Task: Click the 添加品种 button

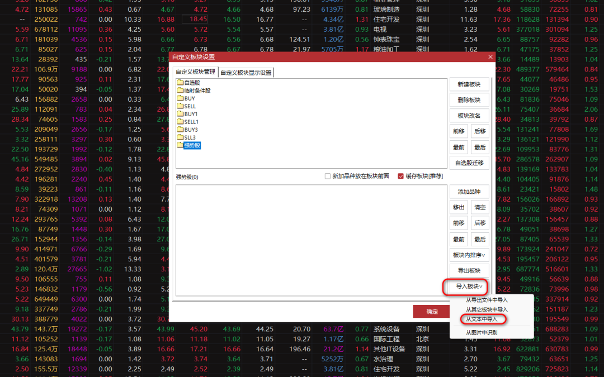Action: coord(469,192)
